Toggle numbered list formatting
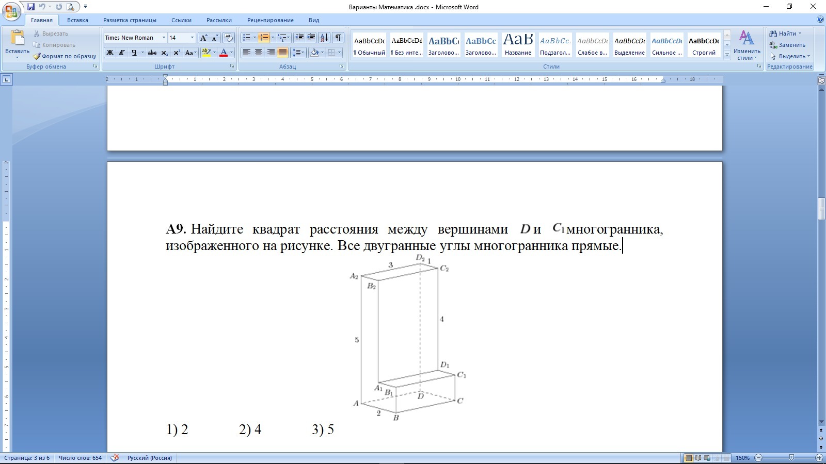This screenshot has height=464, width=826. click(x=264, y=38)
